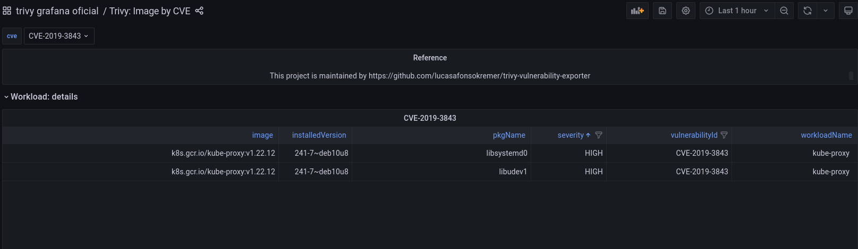Refresh the dashboard
The image size is (858, 249).
coord(808,11)
